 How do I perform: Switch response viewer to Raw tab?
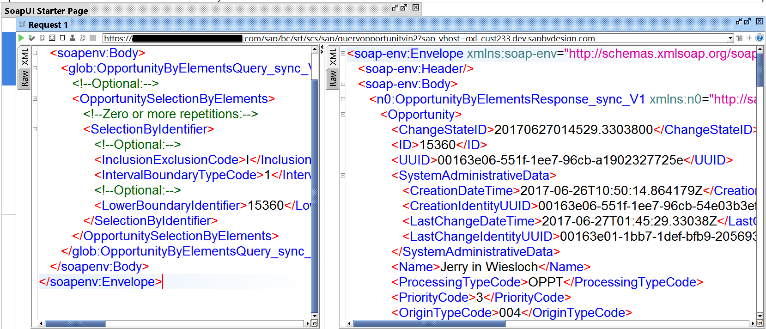(x=333, y=79)
